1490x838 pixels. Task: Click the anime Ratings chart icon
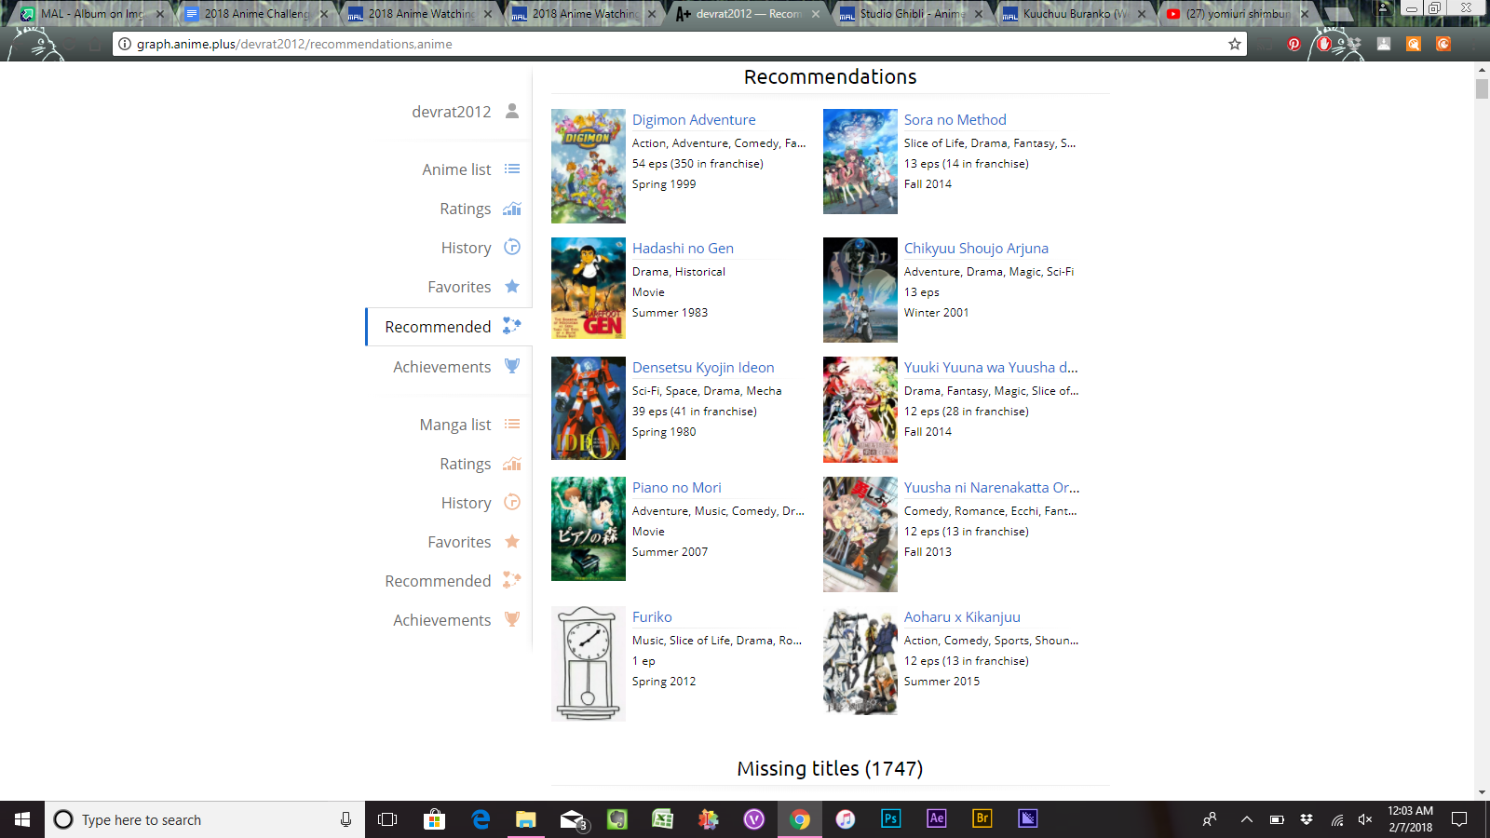coord(511,209)
